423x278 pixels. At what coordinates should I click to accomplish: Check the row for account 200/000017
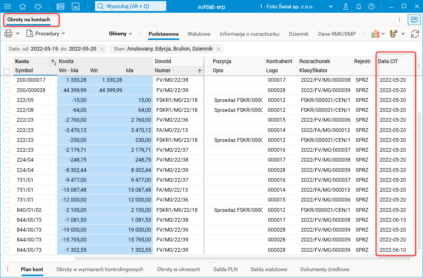click(6, 80)
